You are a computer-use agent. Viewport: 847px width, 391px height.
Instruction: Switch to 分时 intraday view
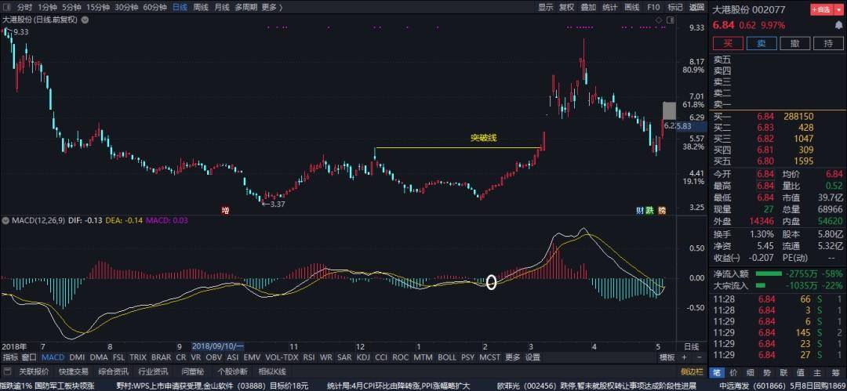click(24, 7)
